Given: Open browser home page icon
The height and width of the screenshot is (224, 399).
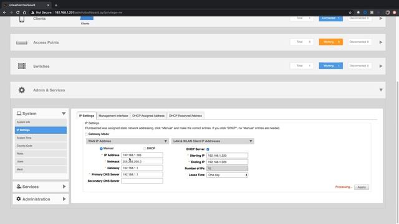Looking at the screenshot, I should pyautogui.click(x=24, y=12).
